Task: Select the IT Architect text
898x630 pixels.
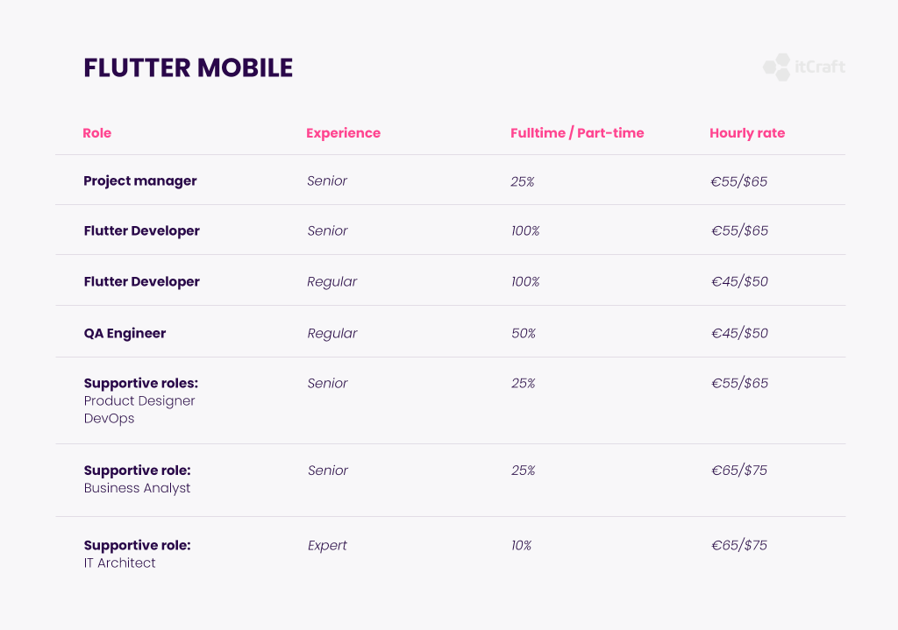Action: [x=119, y=563]
